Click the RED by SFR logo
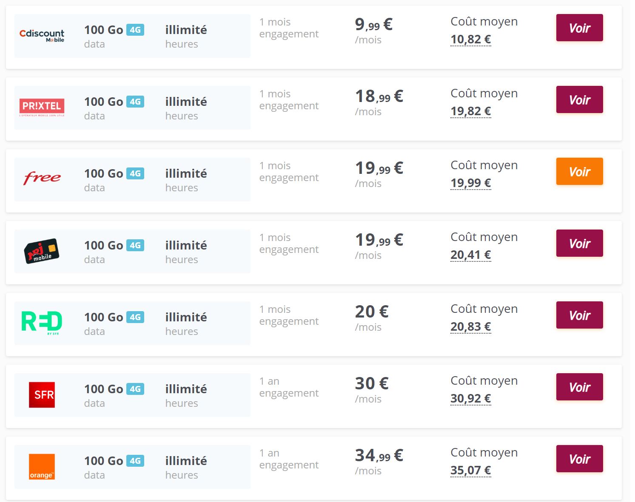This screenshot has height=502, width=635. (x=42, y=322)
